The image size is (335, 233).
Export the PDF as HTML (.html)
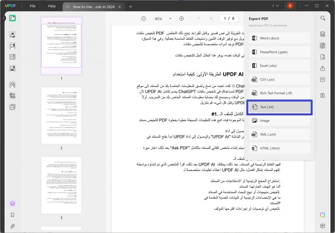click(x=279, y=148)
